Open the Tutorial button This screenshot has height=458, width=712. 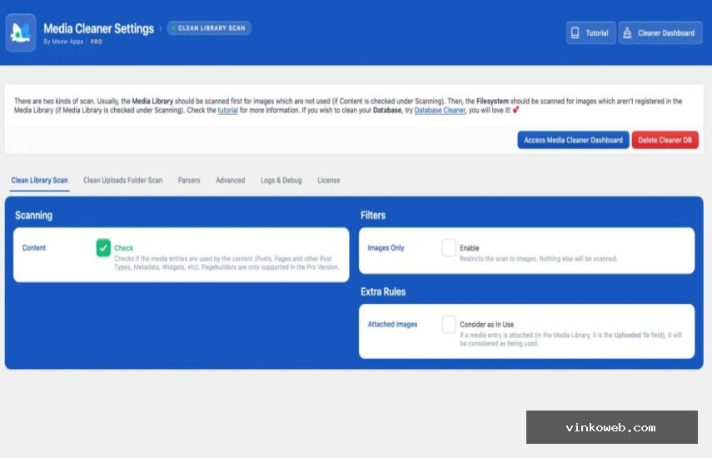pyautogui.click(x=590, y=32)
